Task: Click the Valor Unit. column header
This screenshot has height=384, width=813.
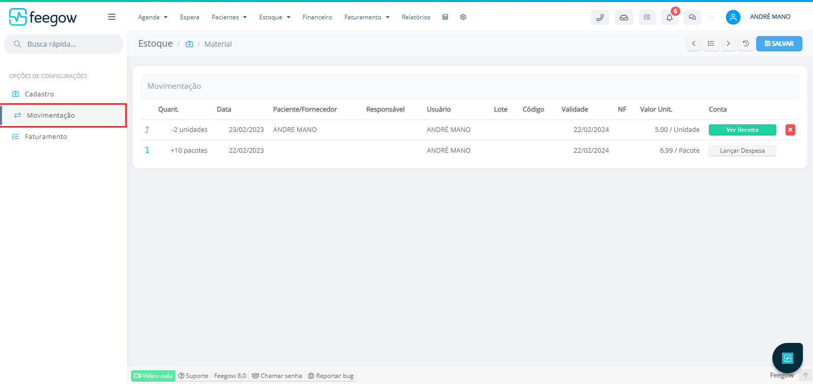Action: (656, 109)
